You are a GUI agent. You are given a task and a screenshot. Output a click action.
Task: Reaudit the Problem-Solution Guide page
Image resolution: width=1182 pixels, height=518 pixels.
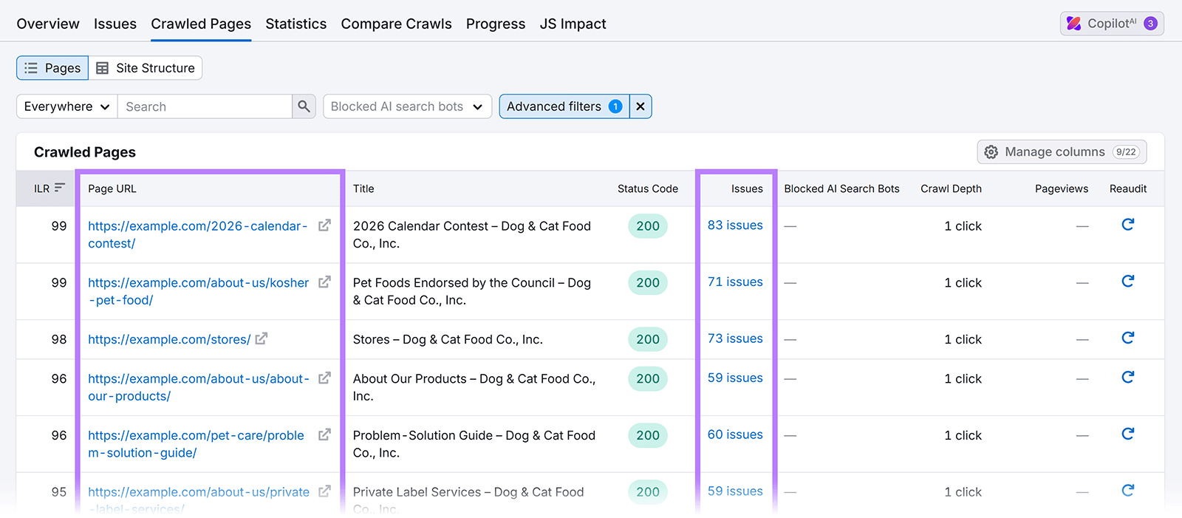(x=1127, y=434)
